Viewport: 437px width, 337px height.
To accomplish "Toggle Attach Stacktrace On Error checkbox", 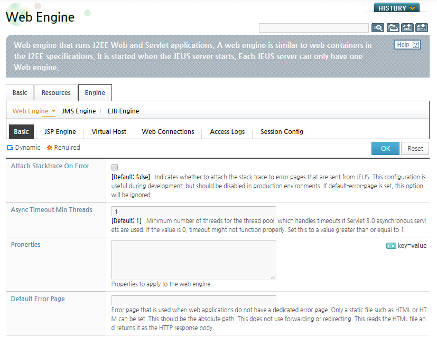I will [115, 167].
